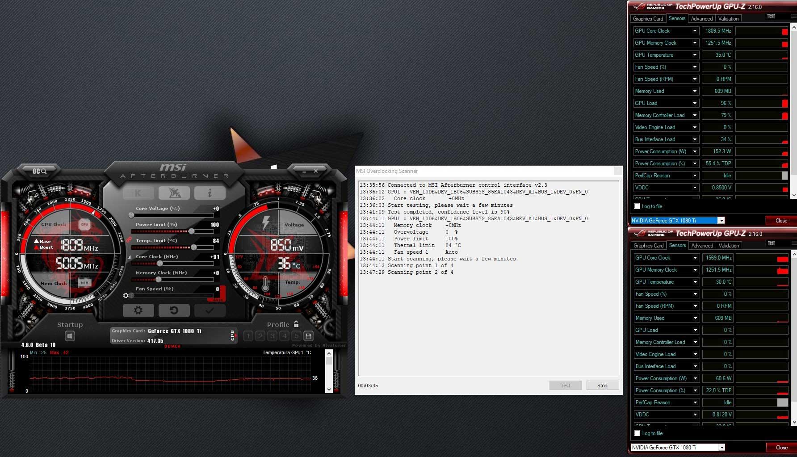
Task: Open Graphics Card tab in top GPU-Z
Action: click(648, 19)
